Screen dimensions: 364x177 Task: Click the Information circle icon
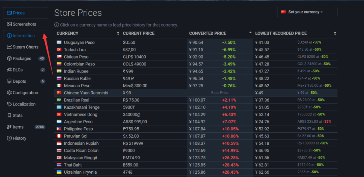(x=9, y=36)
